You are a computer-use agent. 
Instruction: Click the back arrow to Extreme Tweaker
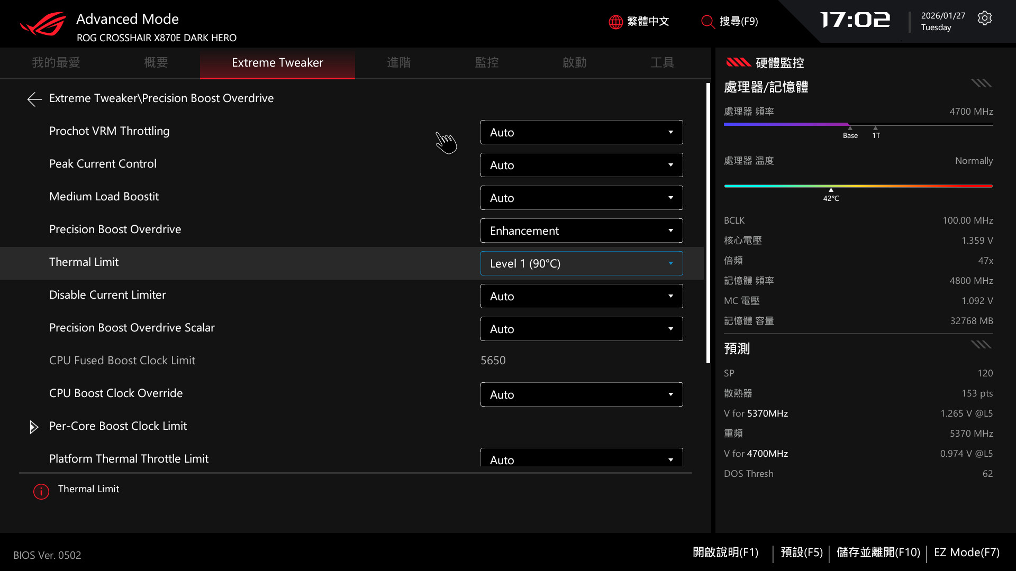[x=34, y=99]
